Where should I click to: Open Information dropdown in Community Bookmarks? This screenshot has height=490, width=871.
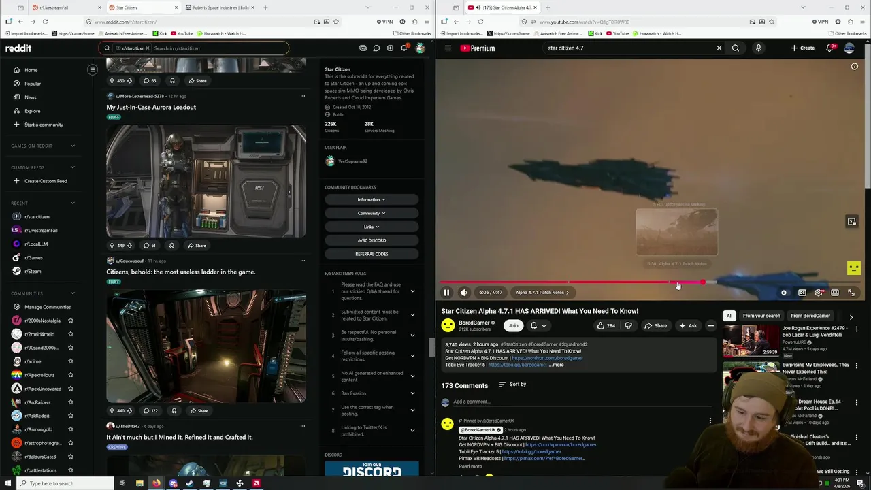click(372, 199)
